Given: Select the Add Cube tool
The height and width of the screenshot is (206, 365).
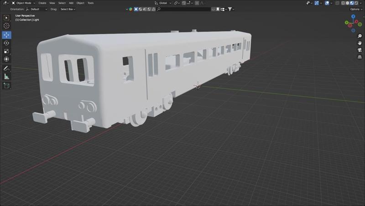Looking at the screenshot, I should [6, 86].
